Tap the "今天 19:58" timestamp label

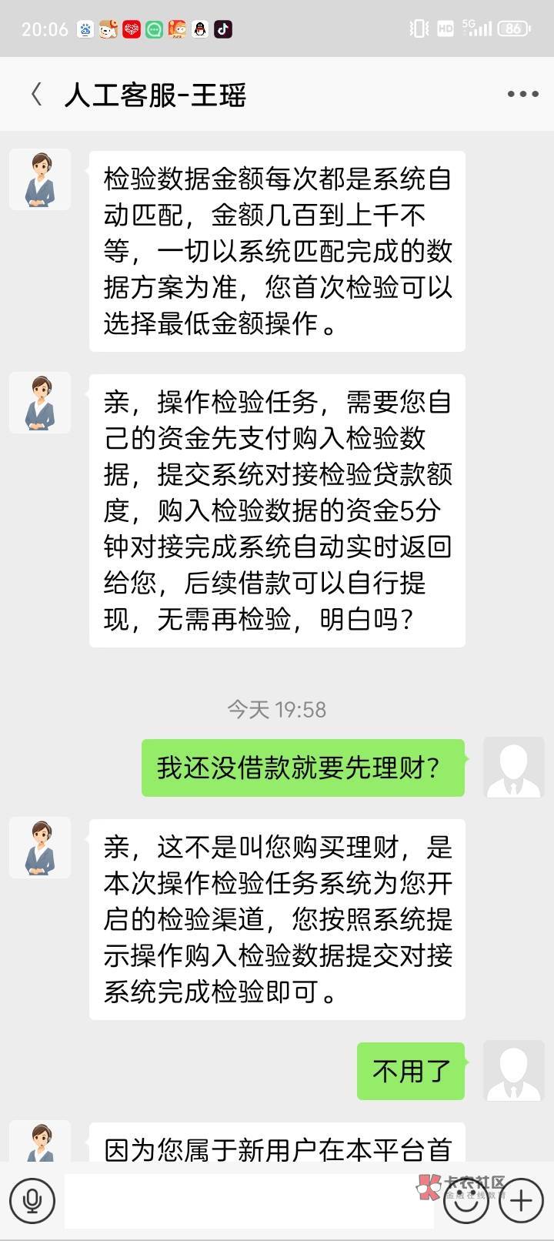pos(277,709)
